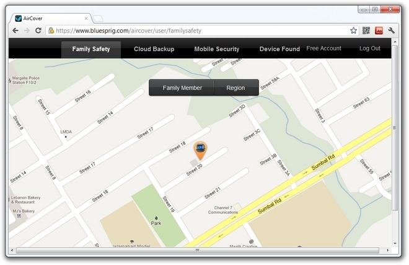Open the Chrome wrench menu
This screenshot has width=409, height=265.
391,30
